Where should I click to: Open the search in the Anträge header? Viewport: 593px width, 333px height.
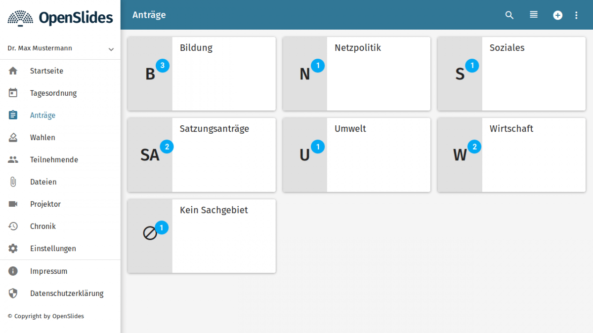tap(509, 15)
